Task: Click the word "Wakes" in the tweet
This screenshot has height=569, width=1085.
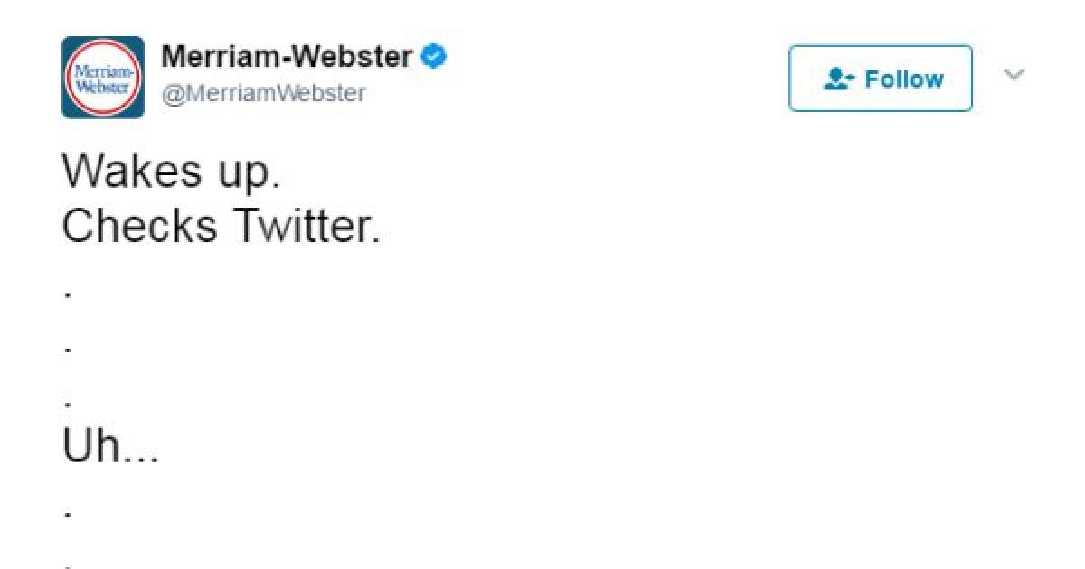Action: (x=130, y=170)
